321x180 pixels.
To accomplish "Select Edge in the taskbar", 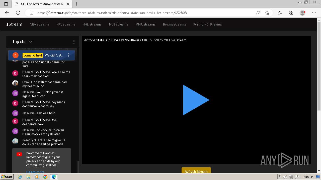I will tap(54, 177).
